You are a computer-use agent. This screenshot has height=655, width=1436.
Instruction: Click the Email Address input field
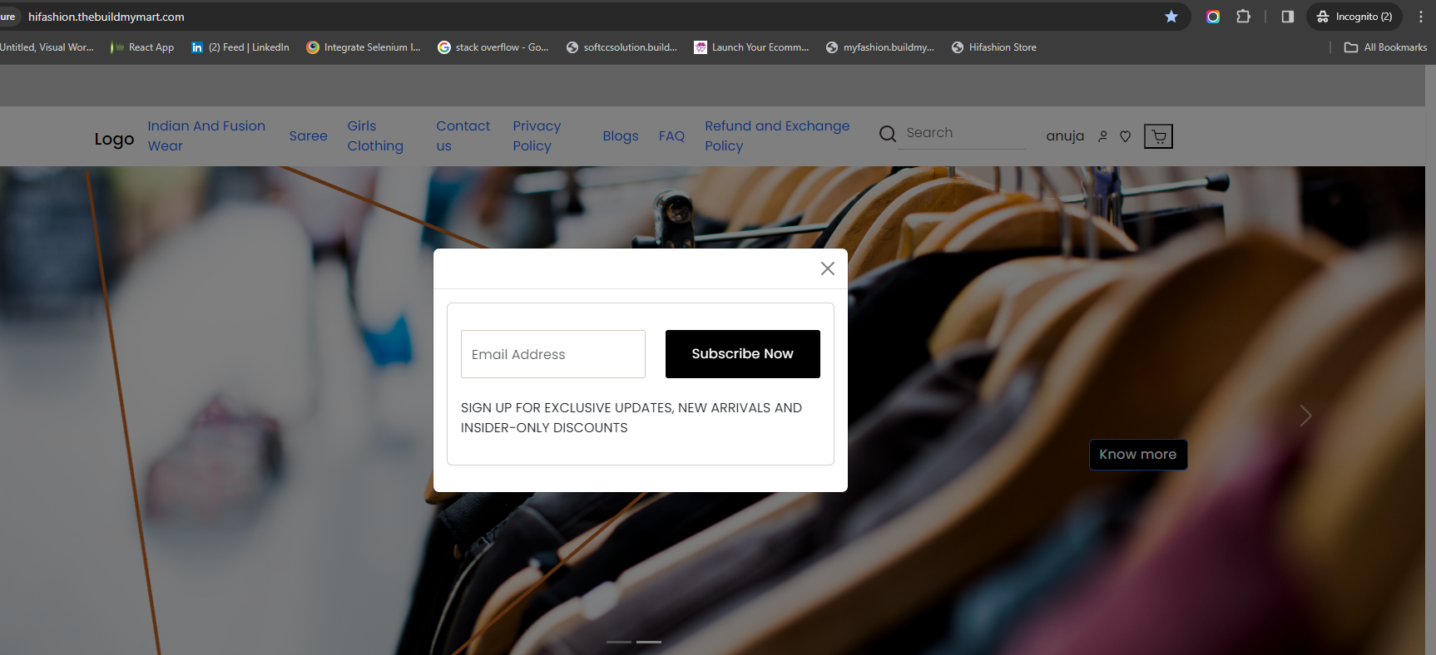(553, 354)
